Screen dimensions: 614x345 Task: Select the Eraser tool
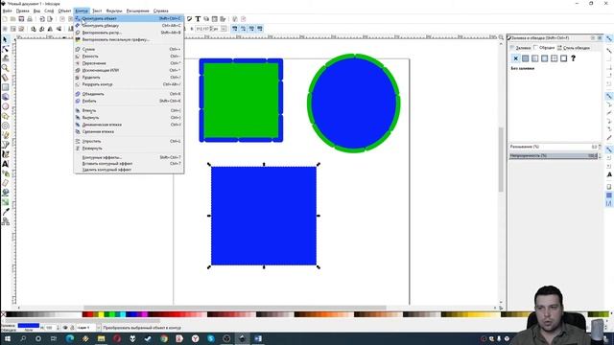[5, 183]
